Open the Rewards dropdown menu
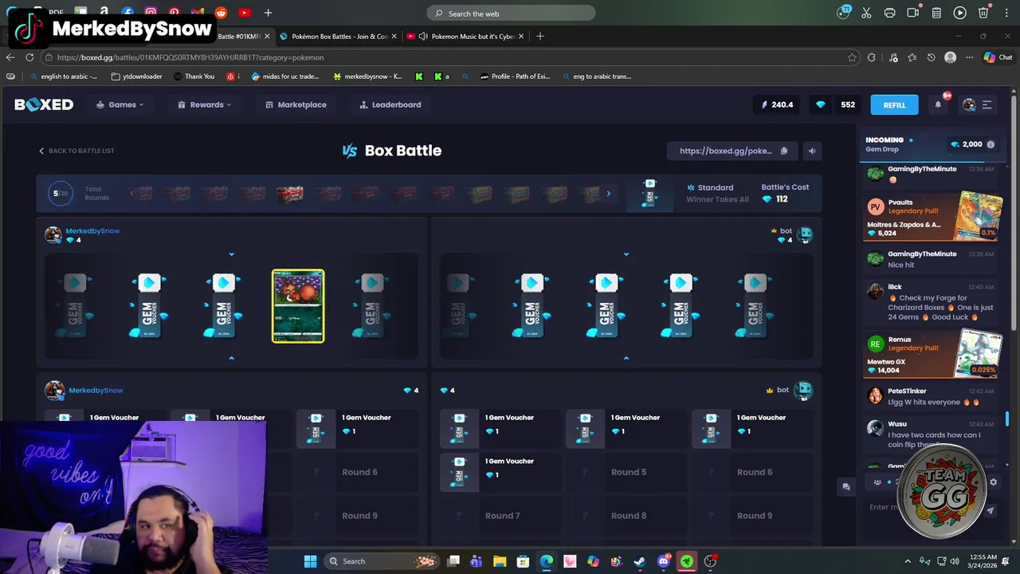 coord(205,104)
